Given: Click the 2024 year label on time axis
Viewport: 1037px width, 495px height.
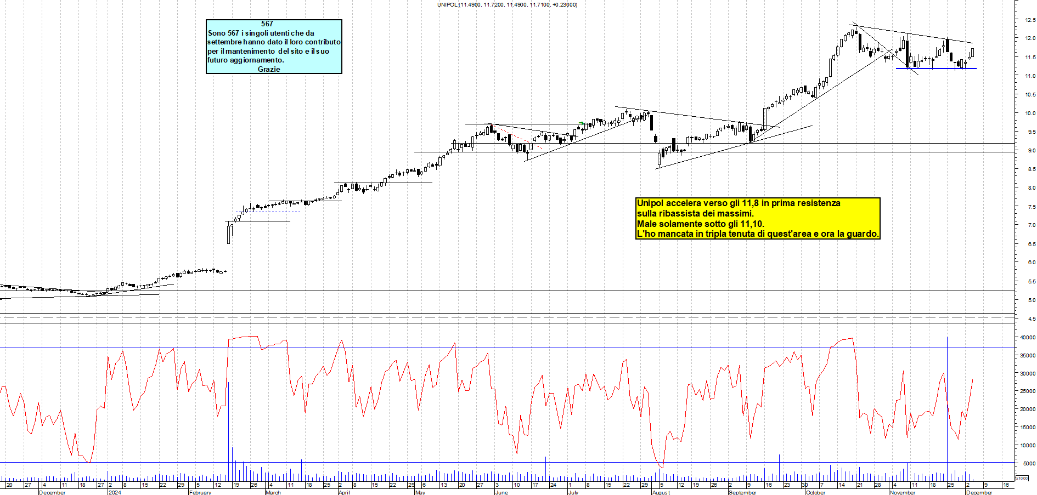Looking at the screenshot, I should (115, 492).
